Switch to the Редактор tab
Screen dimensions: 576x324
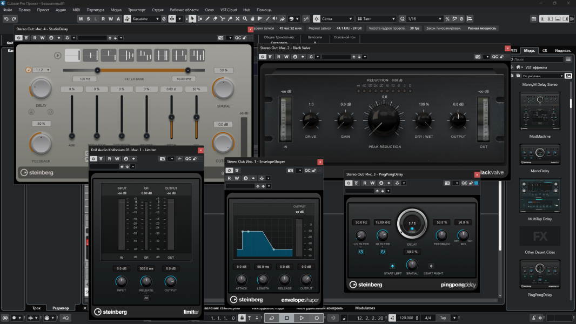coord(61,308)
